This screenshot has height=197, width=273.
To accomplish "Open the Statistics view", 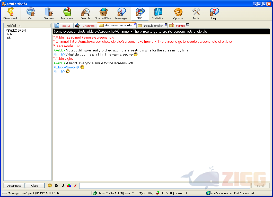I will pyautogui.click(x=157, y=13).
